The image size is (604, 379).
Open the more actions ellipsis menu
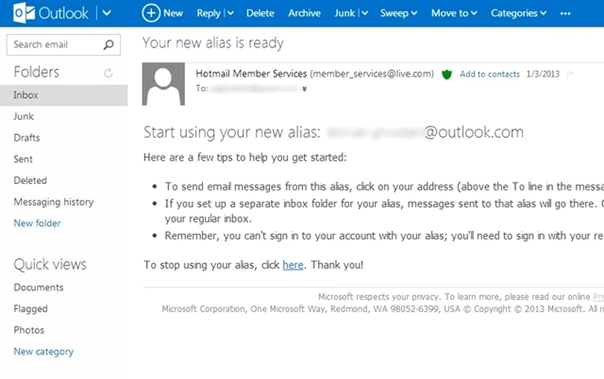pyautogui.click(x=565, y=14)
